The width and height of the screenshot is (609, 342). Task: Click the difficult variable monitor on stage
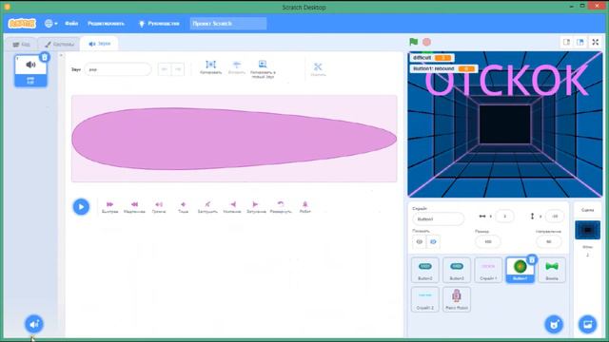tap(432, 58)
